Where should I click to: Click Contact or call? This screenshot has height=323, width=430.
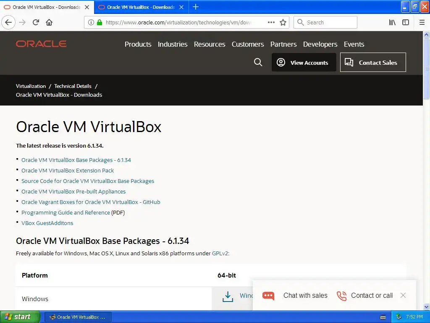372,295
